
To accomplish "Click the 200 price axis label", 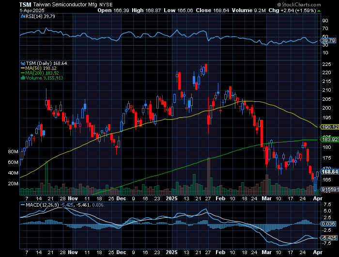I will coord(326,108).
